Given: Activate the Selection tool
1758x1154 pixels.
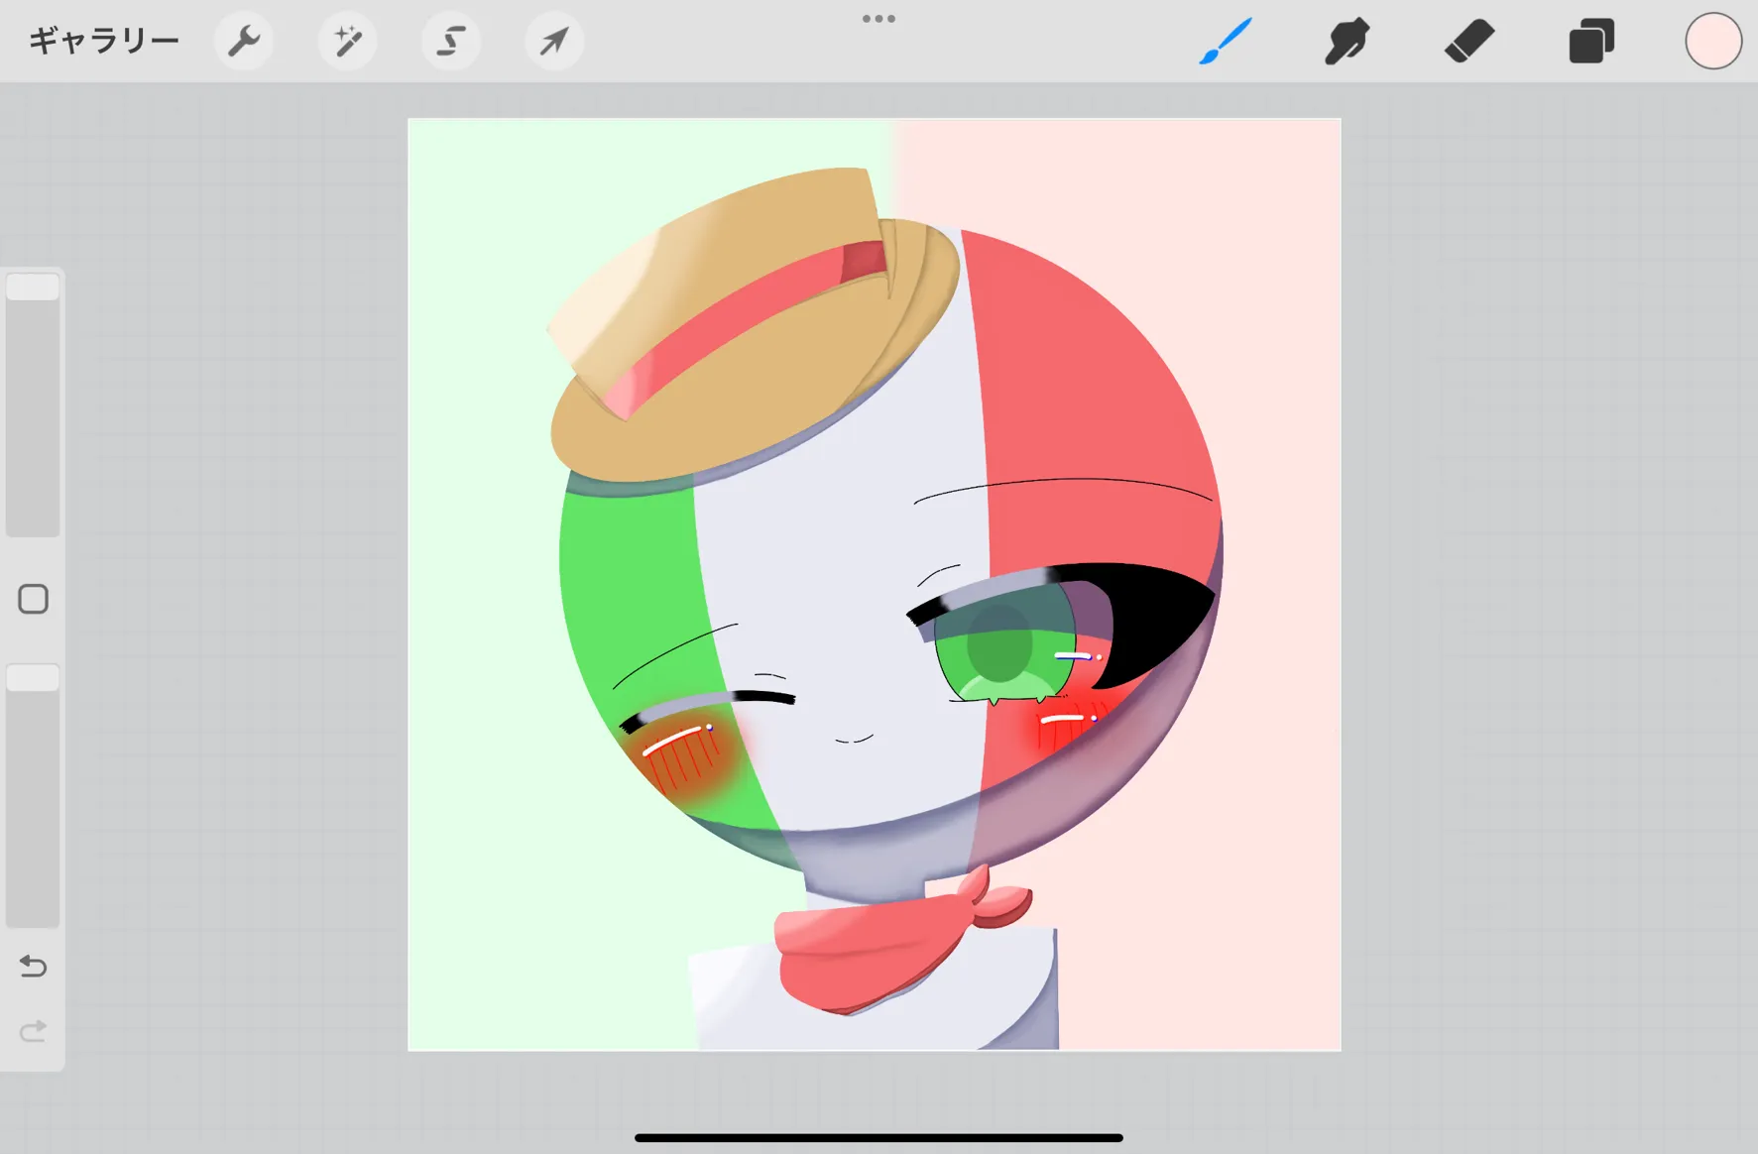Looking at the screenshot, I should tap(451, 42).
